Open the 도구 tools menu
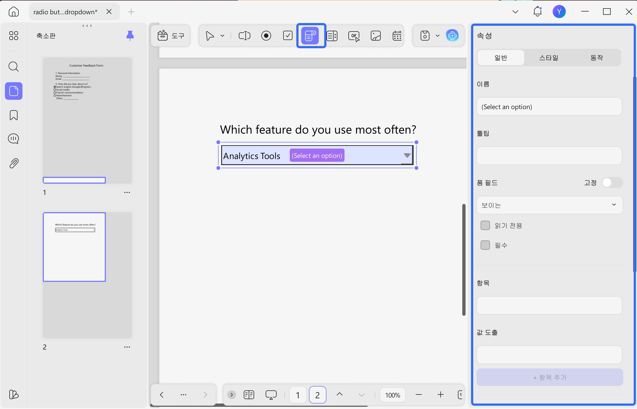637x409 pixels. pos(171,36)
